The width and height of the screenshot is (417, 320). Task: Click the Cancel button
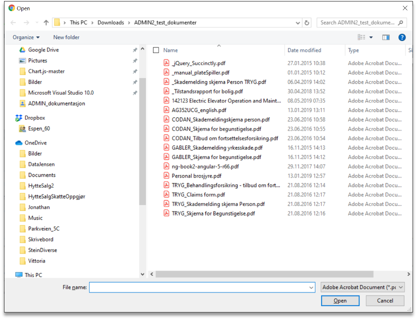[x=384, y=300]
